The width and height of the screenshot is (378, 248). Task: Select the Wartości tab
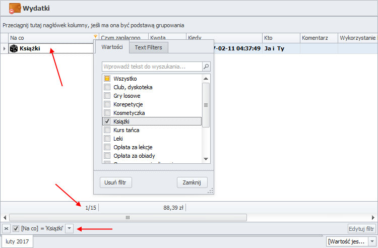[112, 47]
